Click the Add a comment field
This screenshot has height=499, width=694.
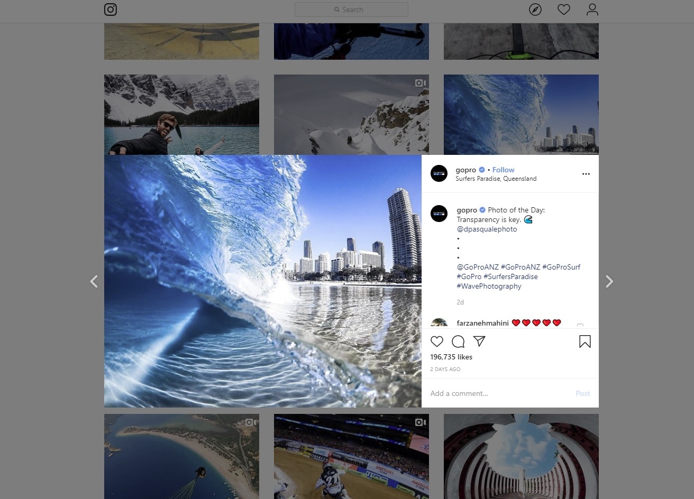click(497, 393)
